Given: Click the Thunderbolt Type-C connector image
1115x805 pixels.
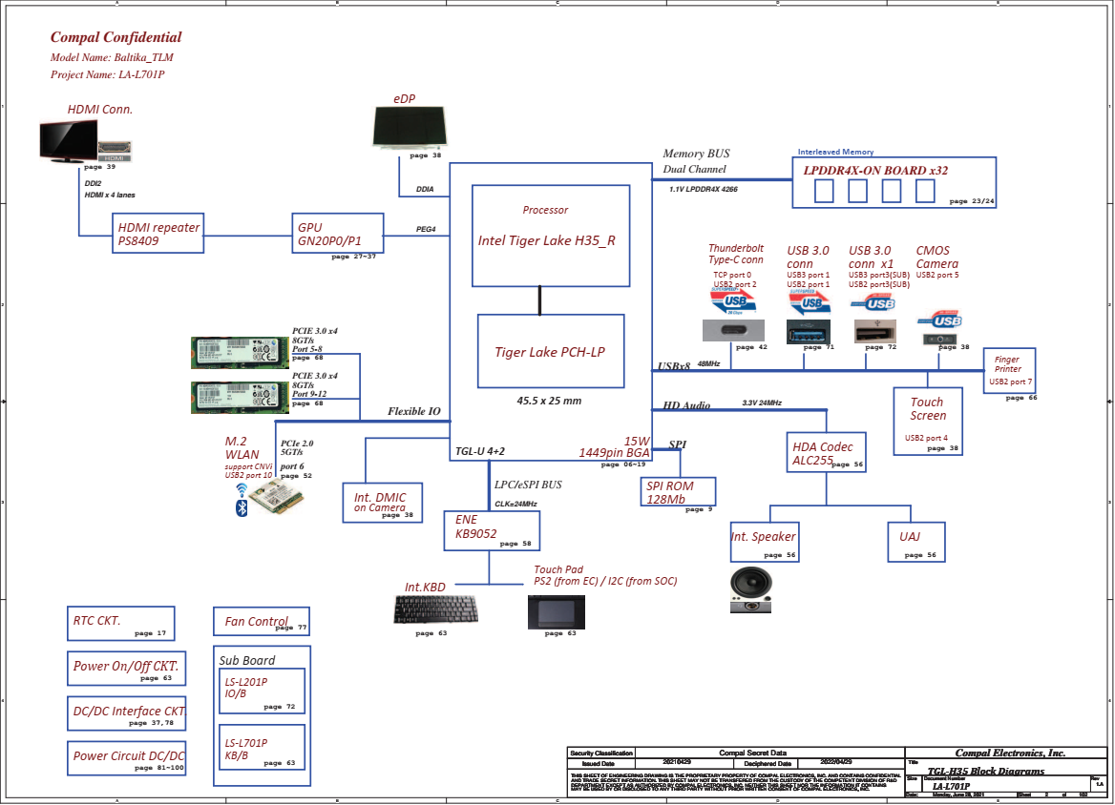Looking at the screenshot, I should point(734,330).
